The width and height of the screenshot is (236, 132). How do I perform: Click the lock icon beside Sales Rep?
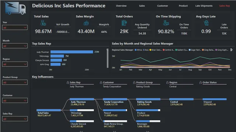(x=68, y=82)
